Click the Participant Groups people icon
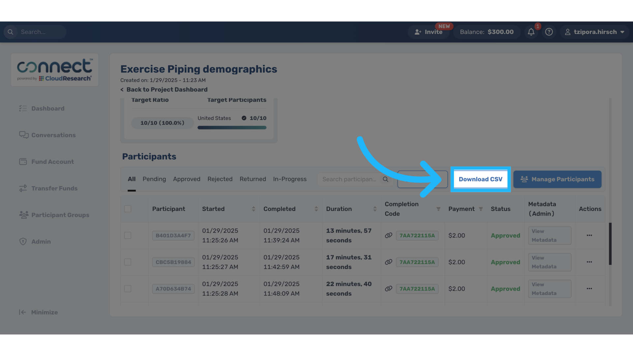The width and height of the screenshot is (633, 356). pyautogui.click(x=24, y=215)
